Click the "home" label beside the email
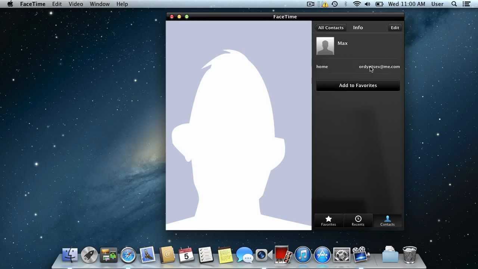This screenshot has height=269, width=478. (x=322, y=67)
